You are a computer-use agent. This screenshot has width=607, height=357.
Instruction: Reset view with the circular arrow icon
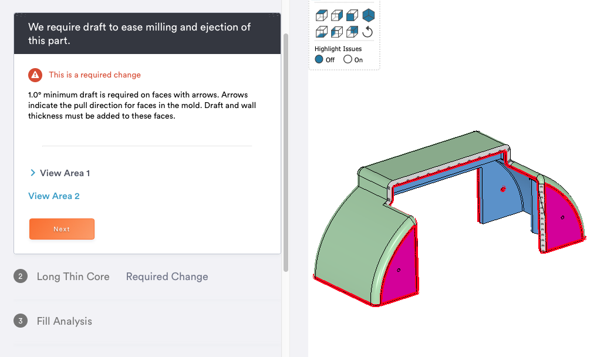coord(367,31)
